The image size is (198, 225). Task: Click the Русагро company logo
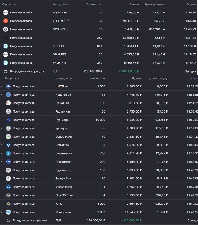click(x=8, y=128)
